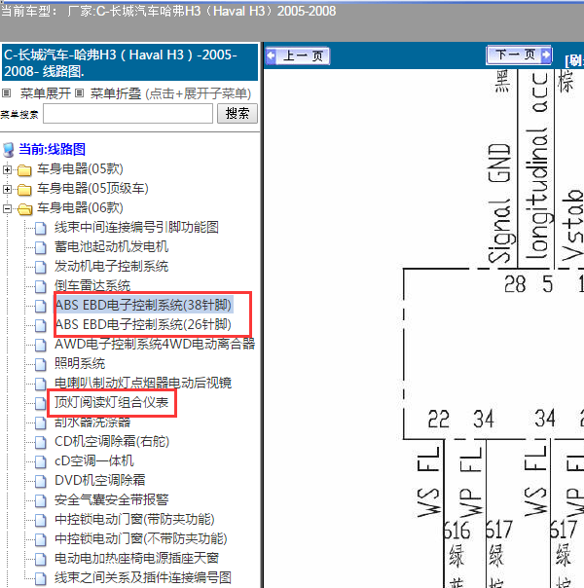The width and height of the screenshot is (584, 588).
Task: Click the open folder icon of 车身电器(06款)
Action: pos(24,209)
